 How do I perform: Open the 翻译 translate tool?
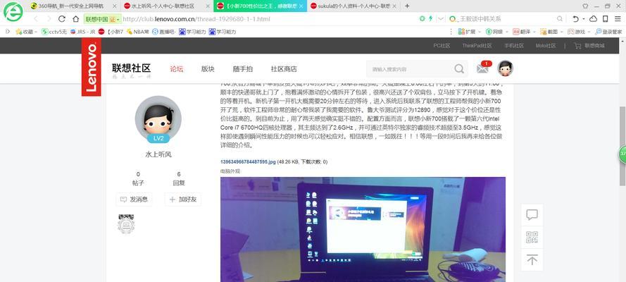click(524, 32)
